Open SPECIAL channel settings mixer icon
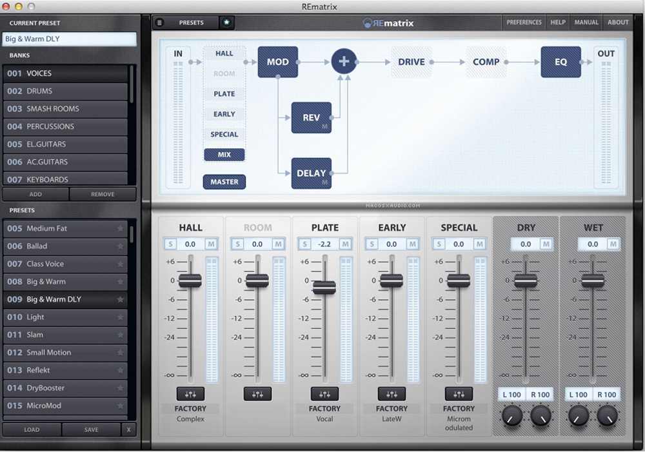 (x=459, y=394)
